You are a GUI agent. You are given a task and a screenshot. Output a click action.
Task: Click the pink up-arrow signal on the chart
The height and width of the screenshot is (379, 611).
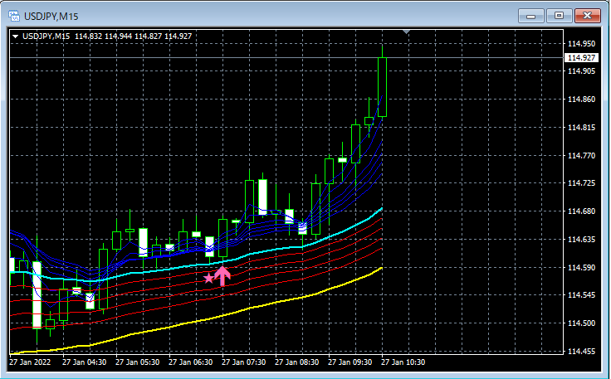click(x=222, y=276)
